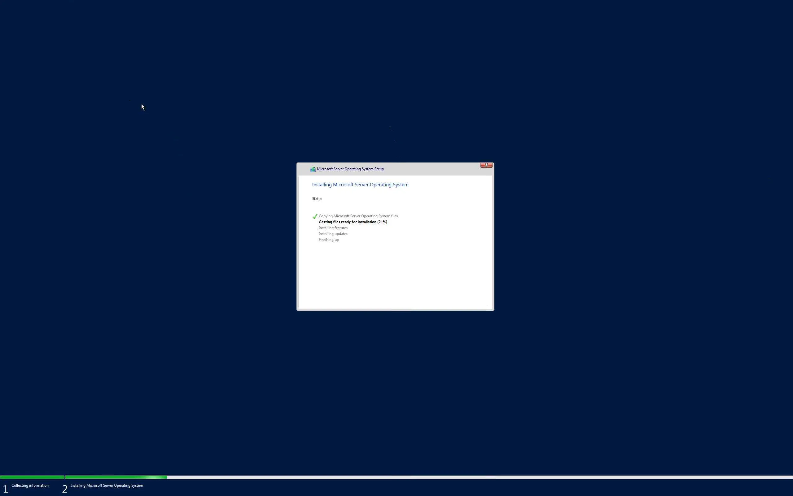Click 'Collecting information' stage label
Image resolution: width=793 pixels, height=496 pixels.
click(x=30, y=485)
